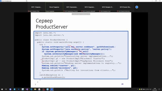This screenshot has height=91, width=162.
Task: Click the 'public class ProductServer' code line
Action: (51, 40)
